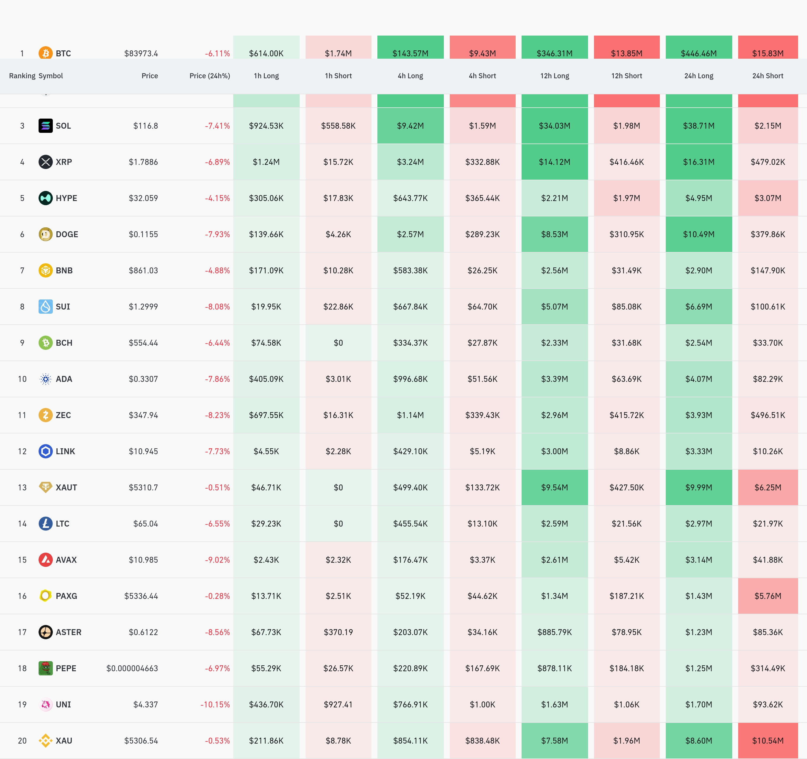
Task: Click the XRP coin icon
Action: coord(45,162)
